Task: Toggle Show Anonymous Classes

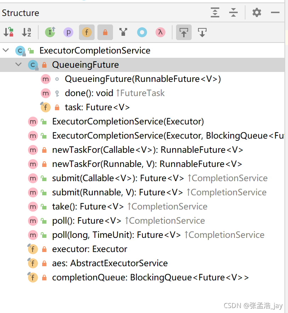Action: click(x=142, y=32)
